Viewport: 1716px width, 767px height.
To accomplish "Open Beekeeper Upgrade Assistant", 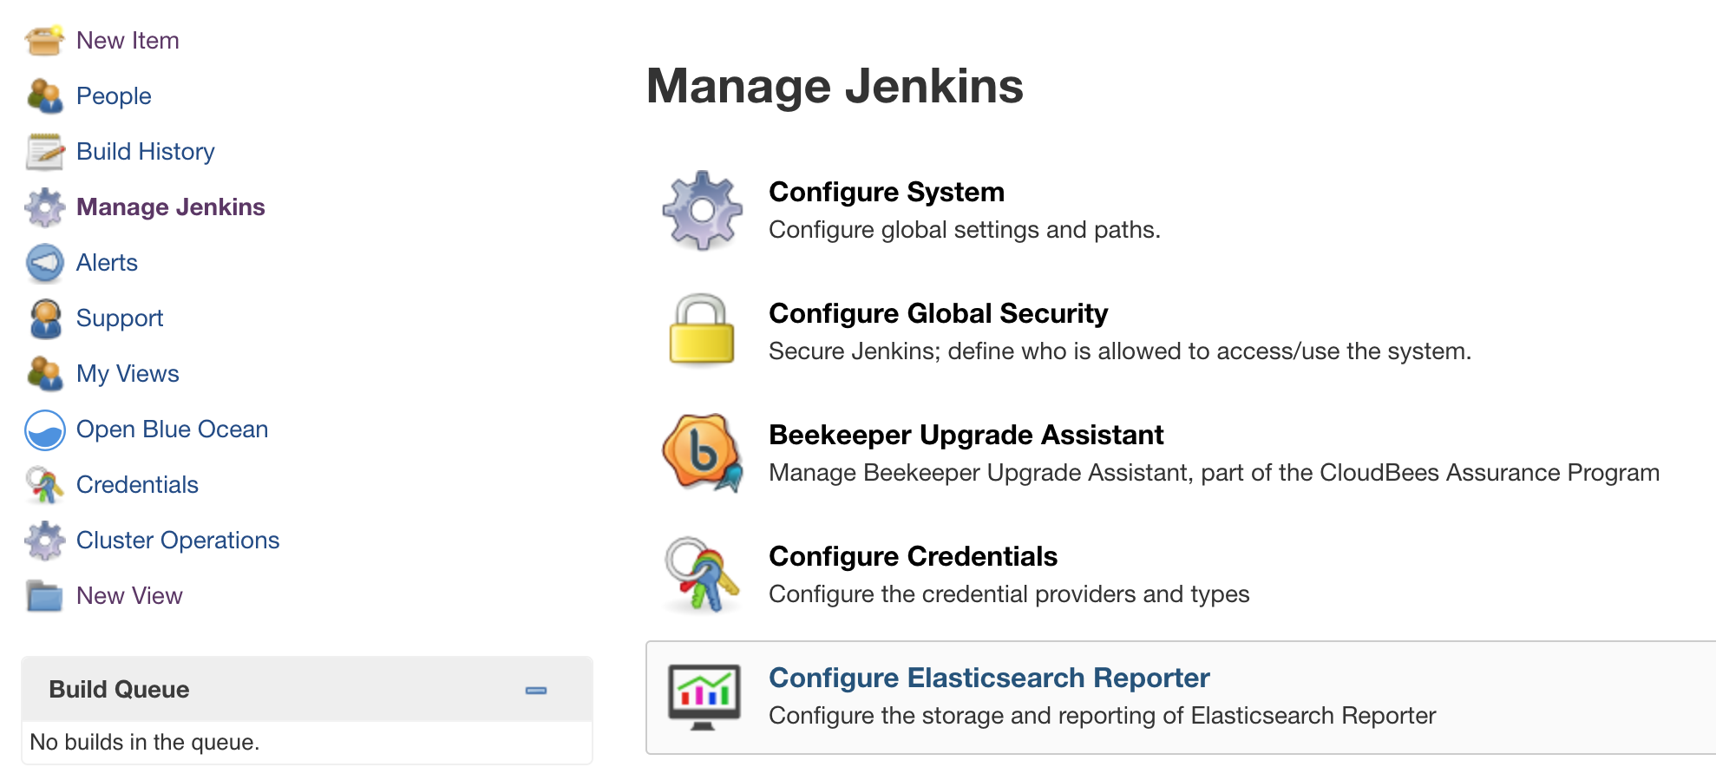I will (966, 435).
